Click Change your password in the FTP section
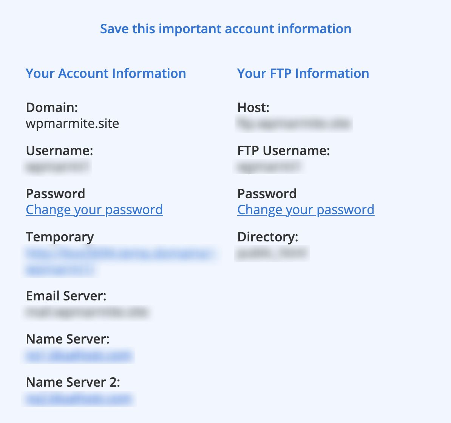Viewport: 451px width, 423px height. click(x=306, y=210)
